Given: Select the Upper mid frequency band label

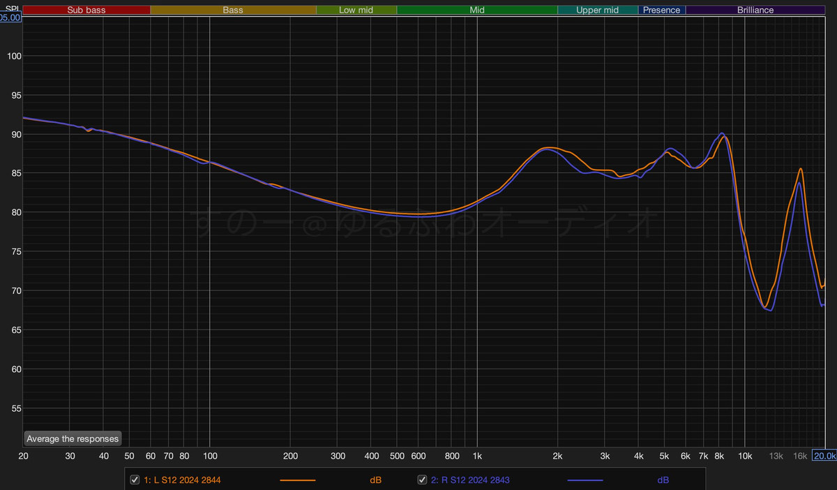Looking at the screenshot, I should (x=598, y=10).
